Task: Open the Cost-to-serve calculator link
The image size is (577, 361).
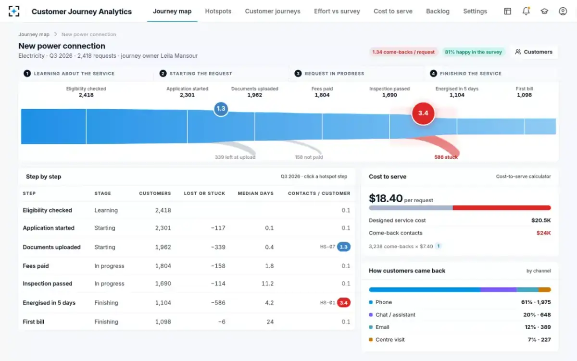Action: tap(524, 177)
